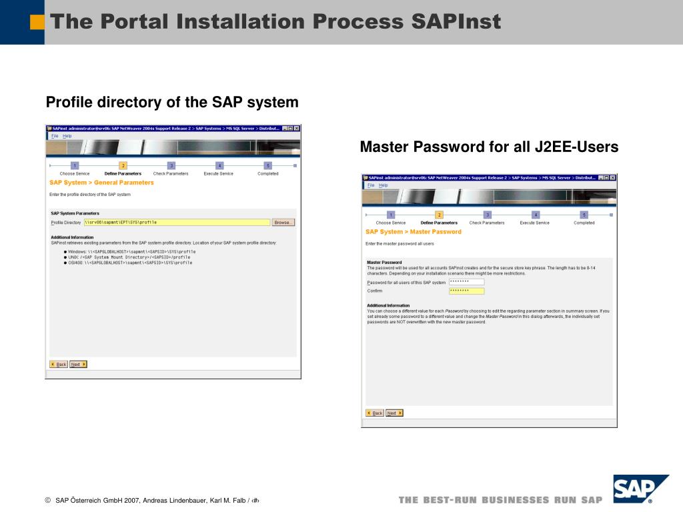The height and width of the screenshot is (512, 683).
Task: Click slide heading 'Profile directory of the SAP system'
Action: [172, 102]
